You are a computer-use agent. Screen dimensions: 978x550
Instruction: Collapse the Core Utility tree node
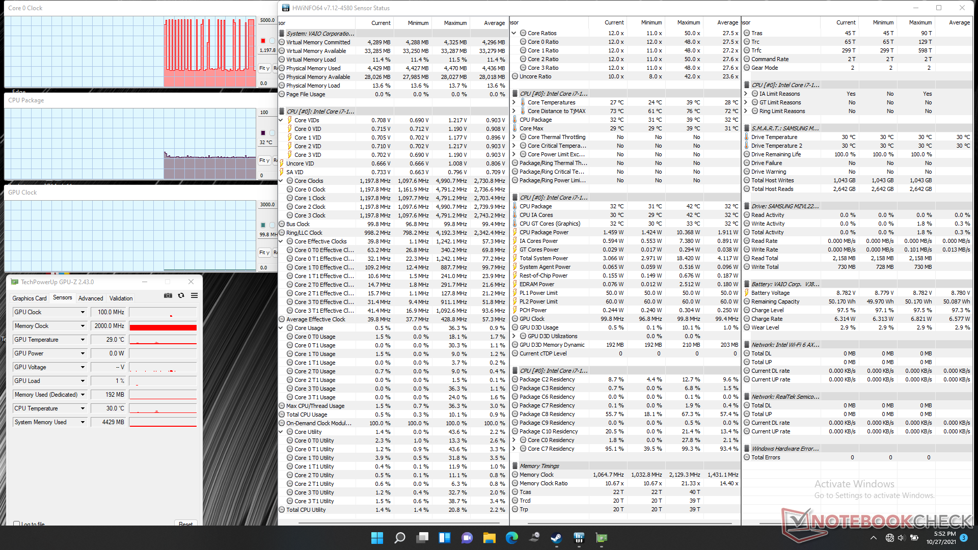pyautogui.click(x=281, y=432)
